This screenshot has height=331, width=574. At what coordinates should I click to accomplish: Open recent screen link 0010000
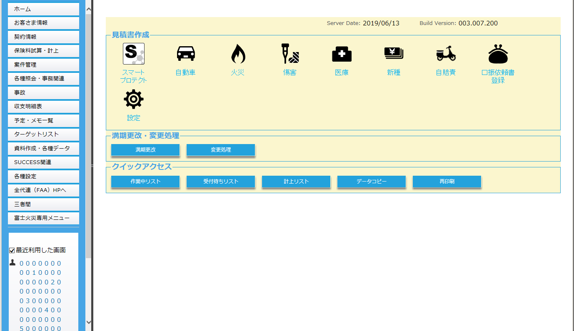[x=40, y=273]
